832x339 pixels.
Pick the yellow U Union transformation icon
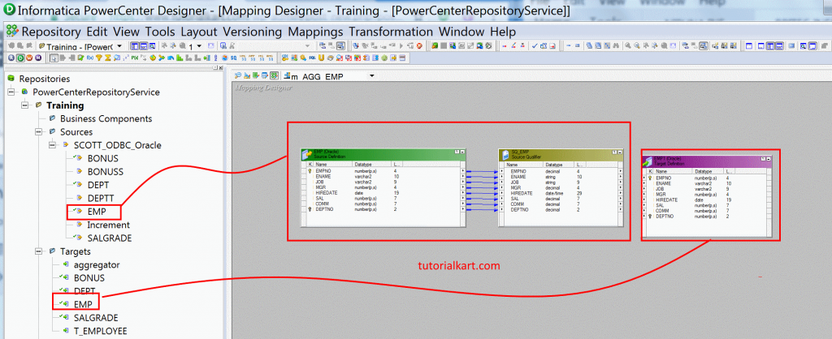[x=321, y=58]
